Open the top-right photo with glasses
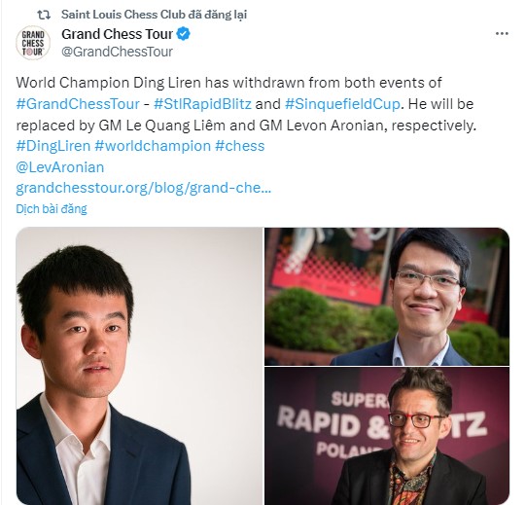The image size is (525, 505). [387, 297]
